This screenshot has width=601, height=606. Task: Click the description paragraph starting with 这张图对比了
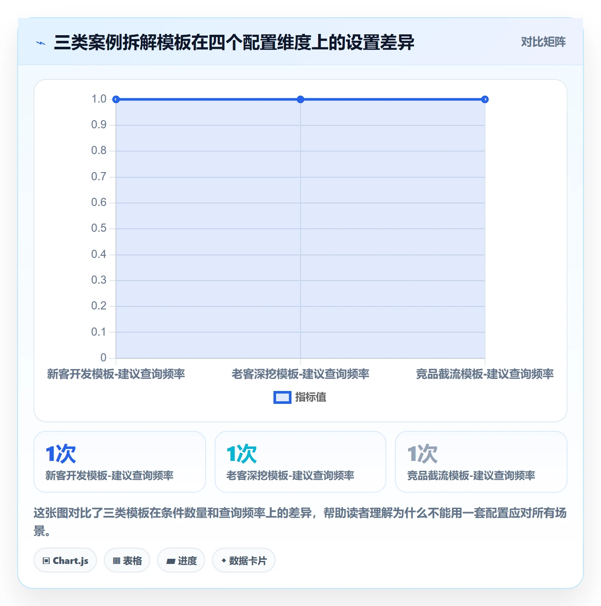300,522
